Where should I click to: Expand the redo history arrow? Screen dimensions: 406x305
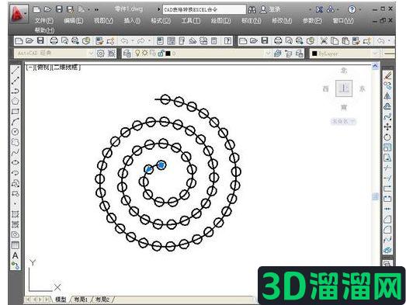(149, 41)
